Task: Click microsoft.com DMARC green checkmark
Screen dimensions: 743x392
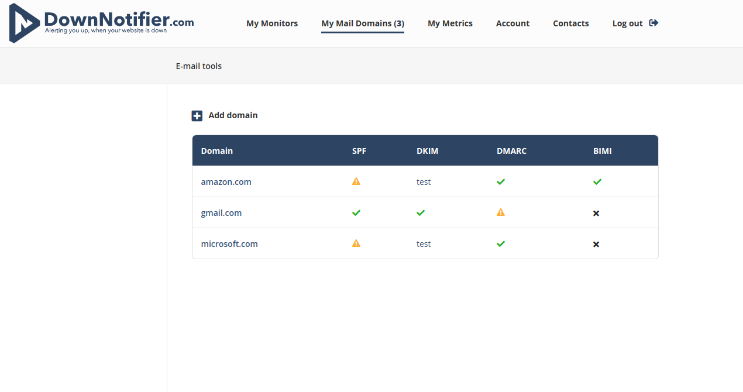Action: [501, 244]
